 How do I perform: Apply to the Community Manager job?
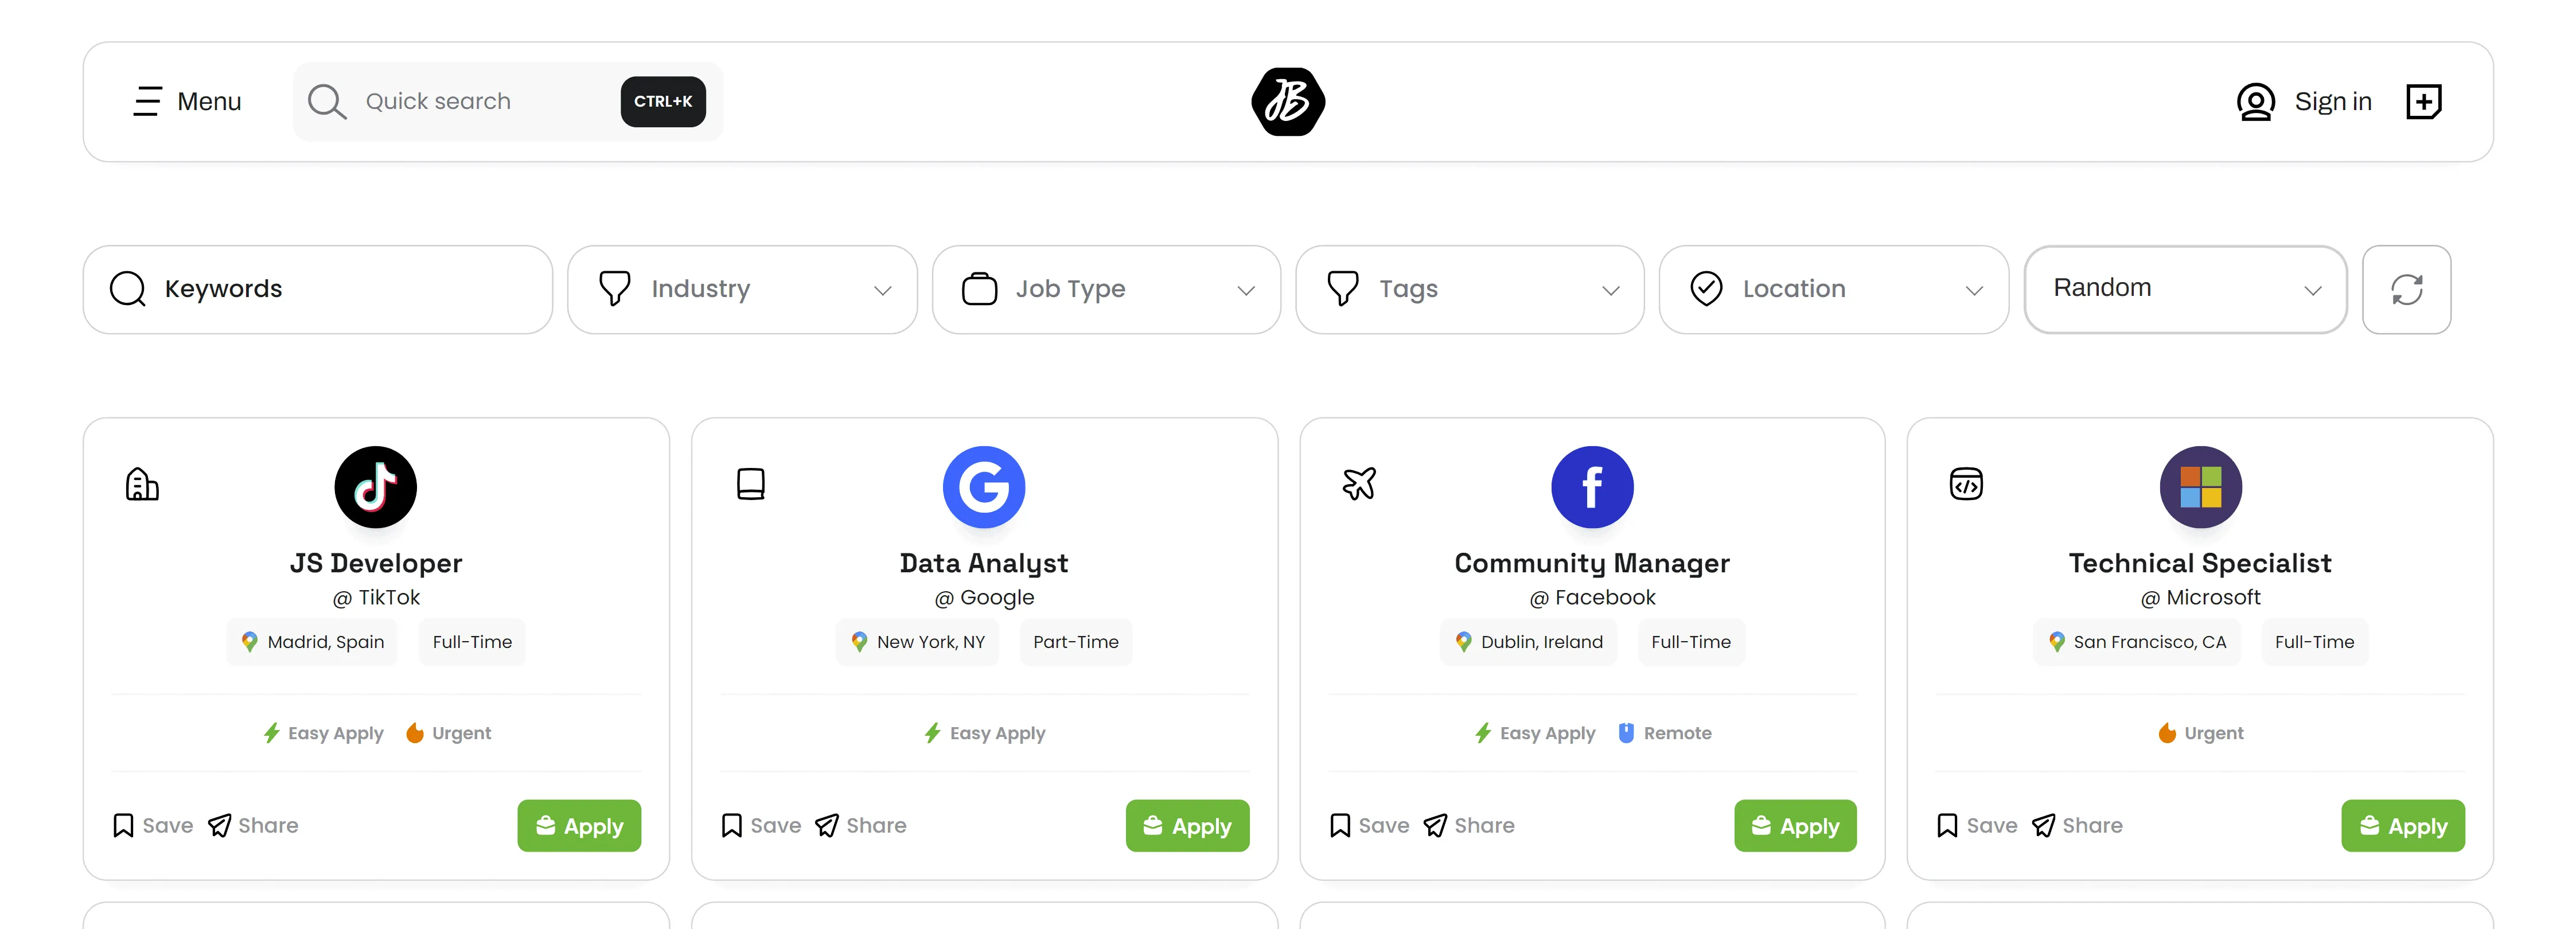click(1795, 826)
